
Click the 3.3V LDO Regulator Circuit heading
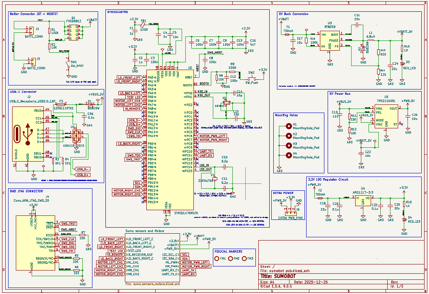328,179
